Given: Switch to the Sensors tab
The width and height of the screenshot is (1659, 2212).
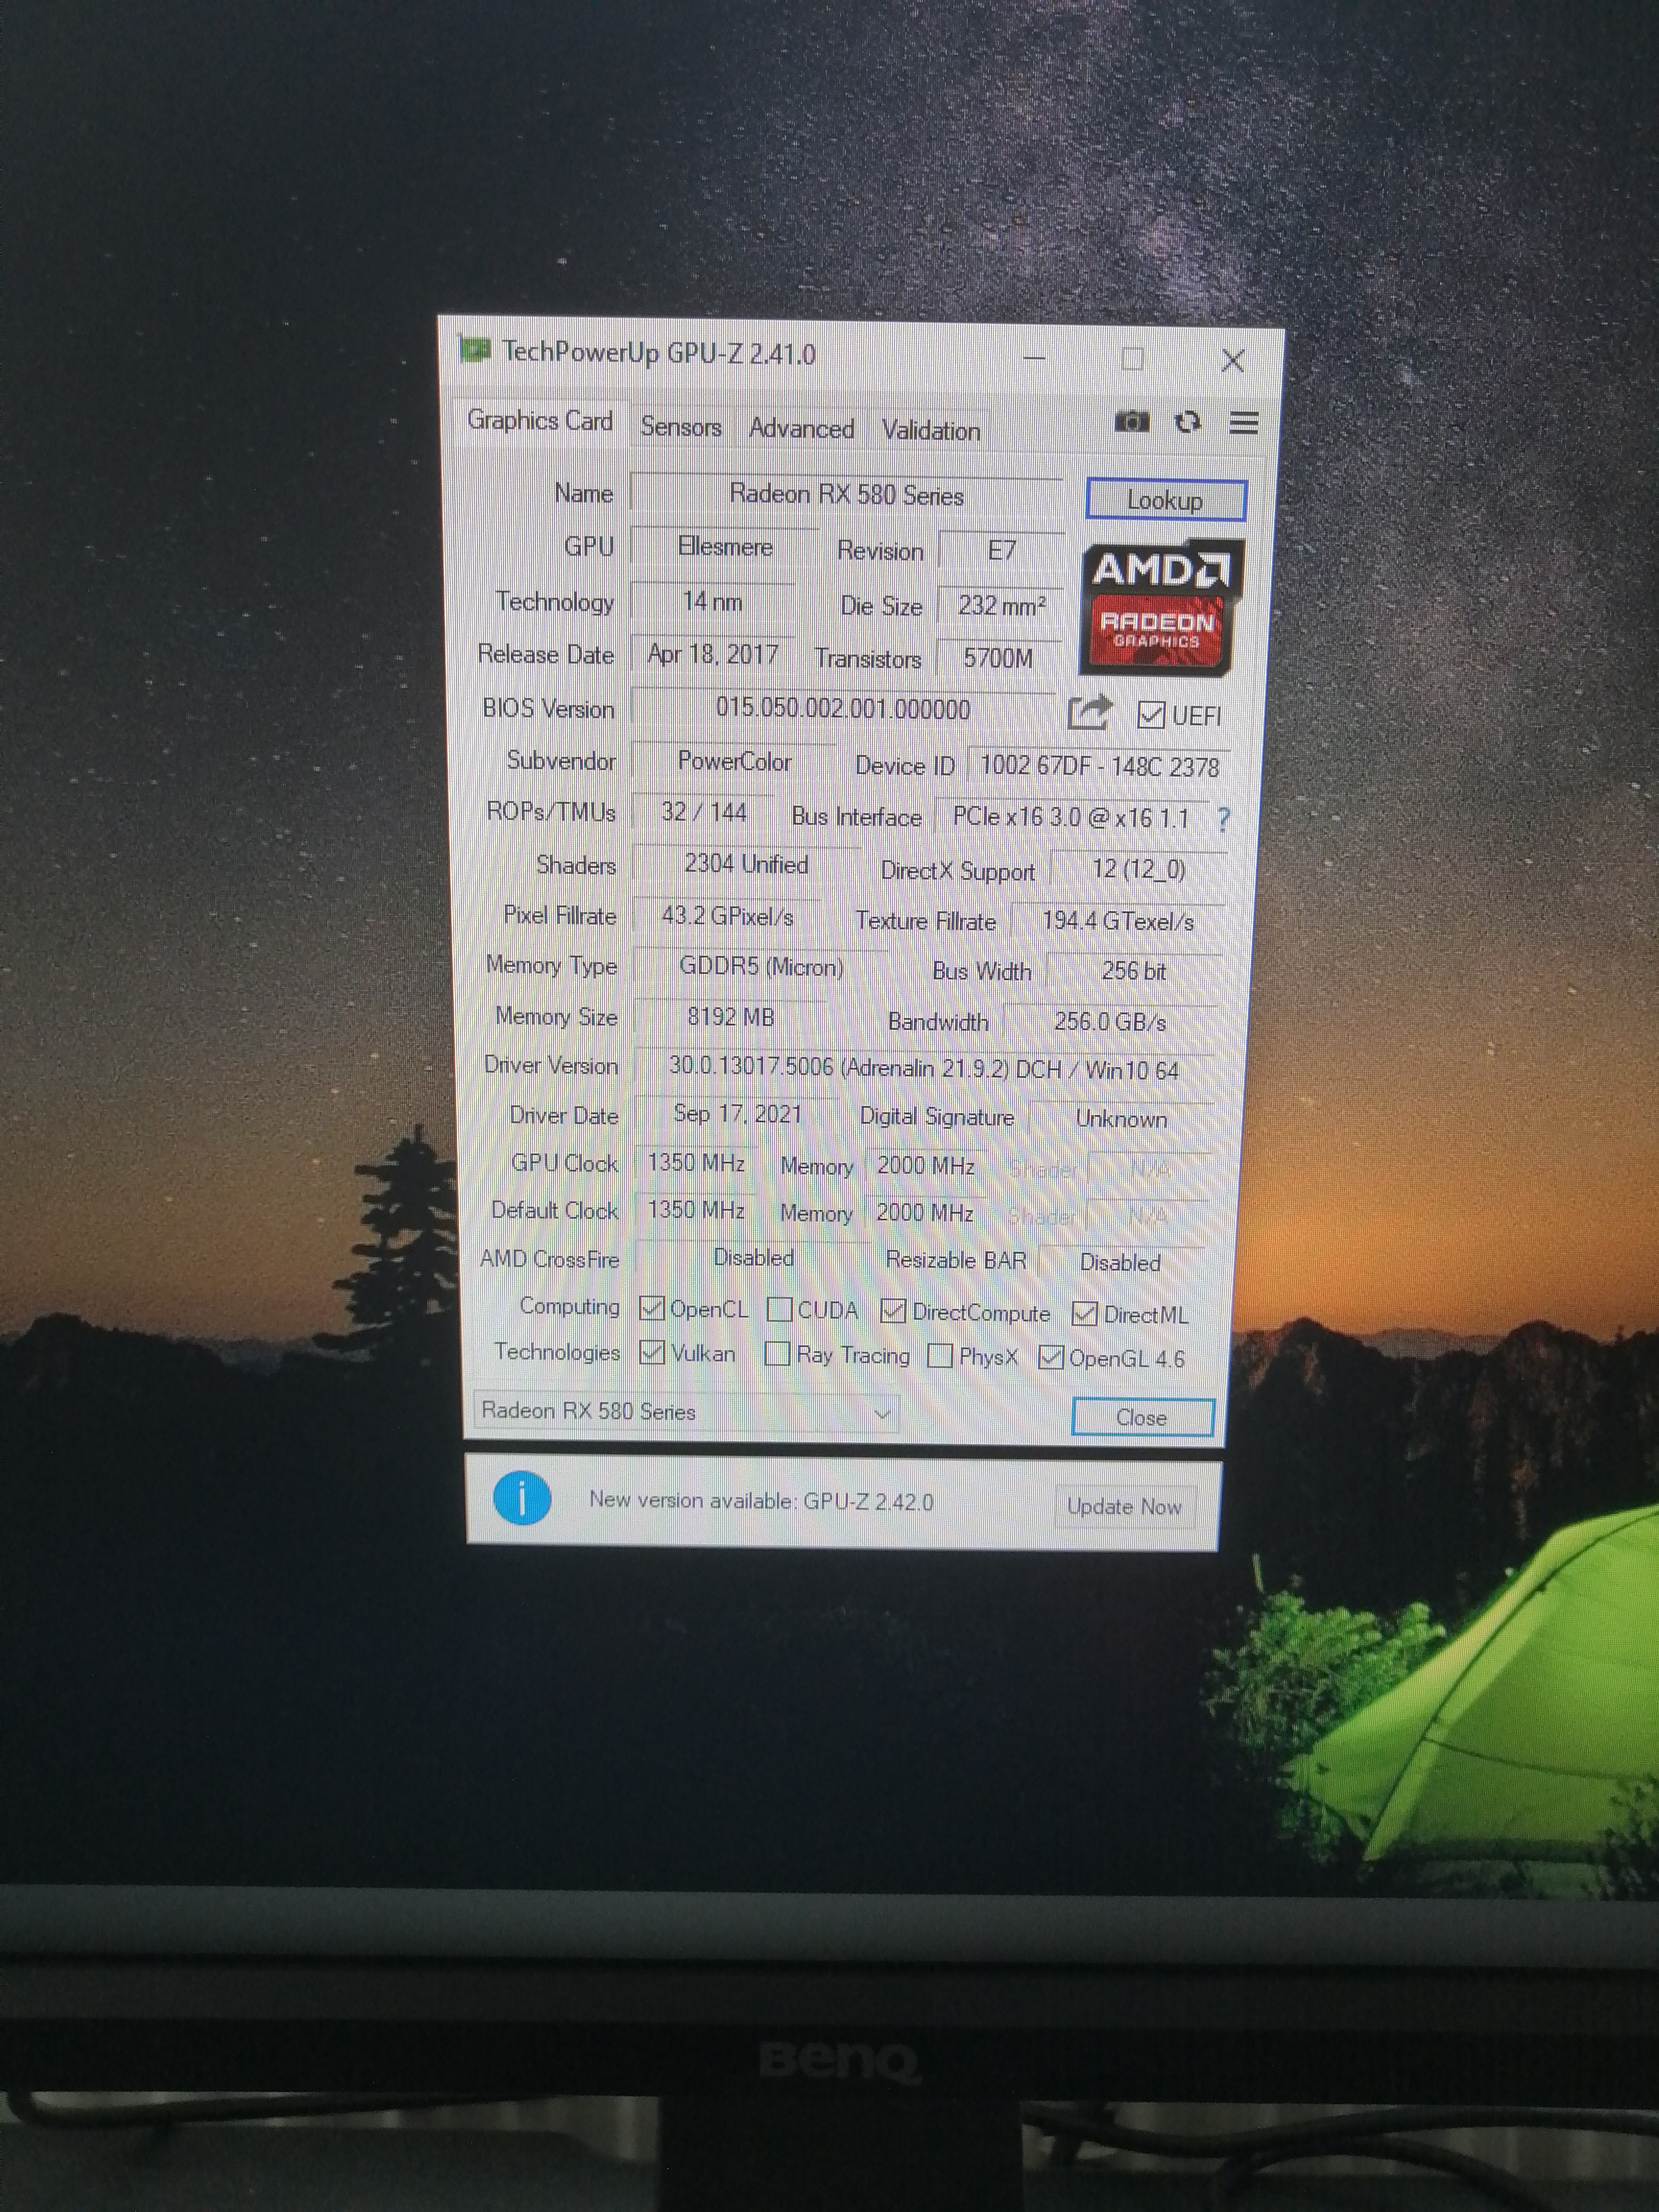Looking at the screenshot, I should click(680, 427).
